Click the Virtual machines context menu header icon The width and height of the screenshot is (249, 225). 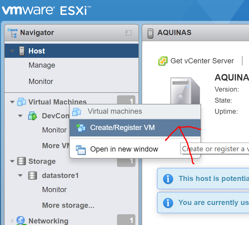(76, 112)
